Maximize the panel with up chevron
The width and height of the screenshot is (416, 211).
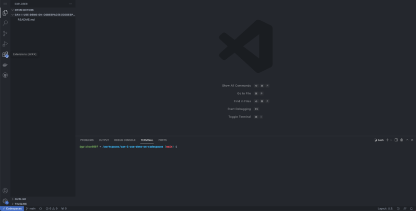click(x=407, y=140)
